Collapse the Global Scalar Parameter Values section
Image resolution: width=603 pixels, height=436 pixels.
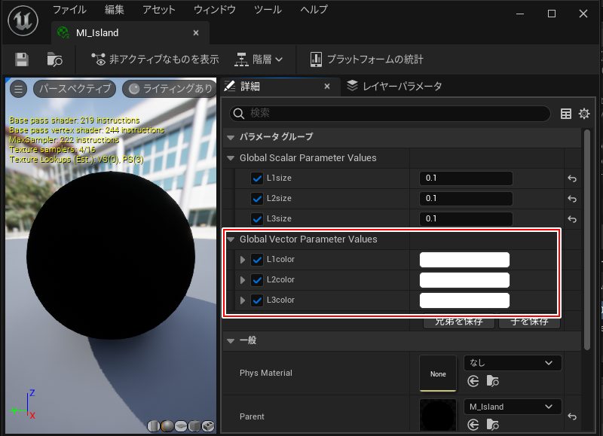pos(231,158)
